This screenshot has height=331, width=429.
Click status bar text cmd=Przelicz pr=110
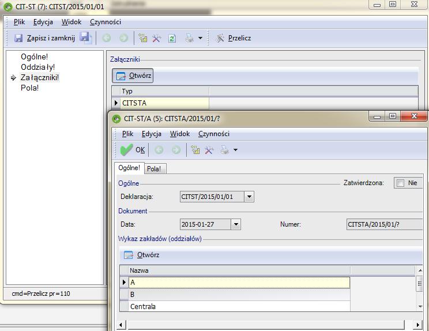coord(41,294)
